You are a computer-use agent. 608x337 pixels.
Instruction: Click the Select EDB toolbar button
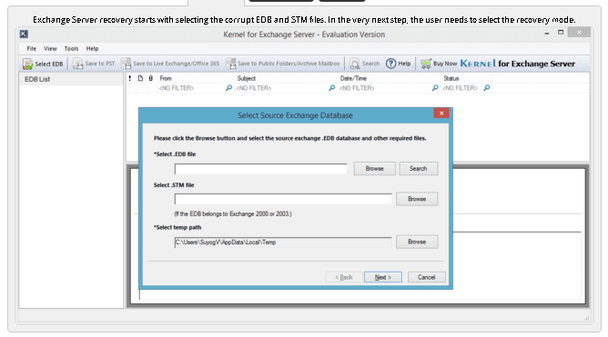pyautogui.click(x=43, y=64)
